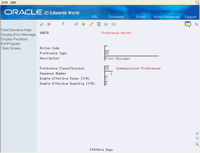Click the bottom-right magnifier icon
The width and height of the screenshot is (200, 153).
pos(197,144)
